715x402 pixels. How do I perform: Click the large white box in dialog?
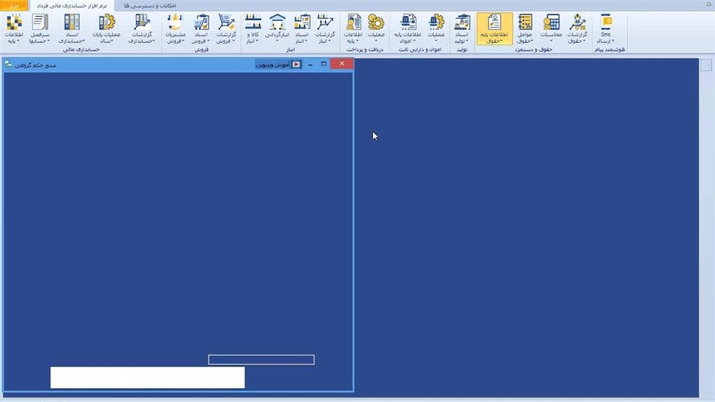147,377
